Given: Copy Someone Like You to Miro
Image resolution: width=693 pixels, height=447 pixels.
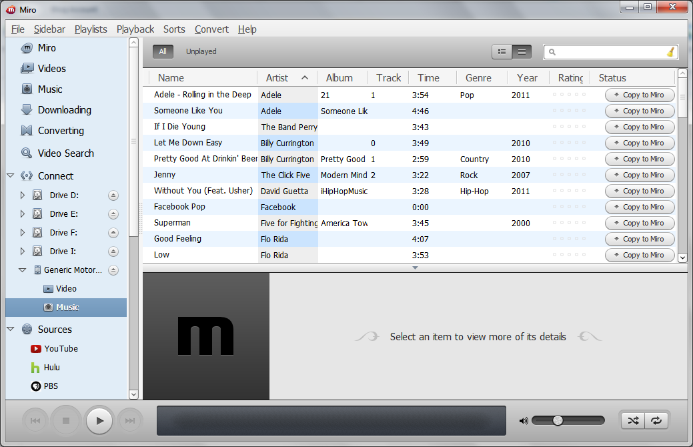Looking at the screenshot, I should click(x=640, y=111).
